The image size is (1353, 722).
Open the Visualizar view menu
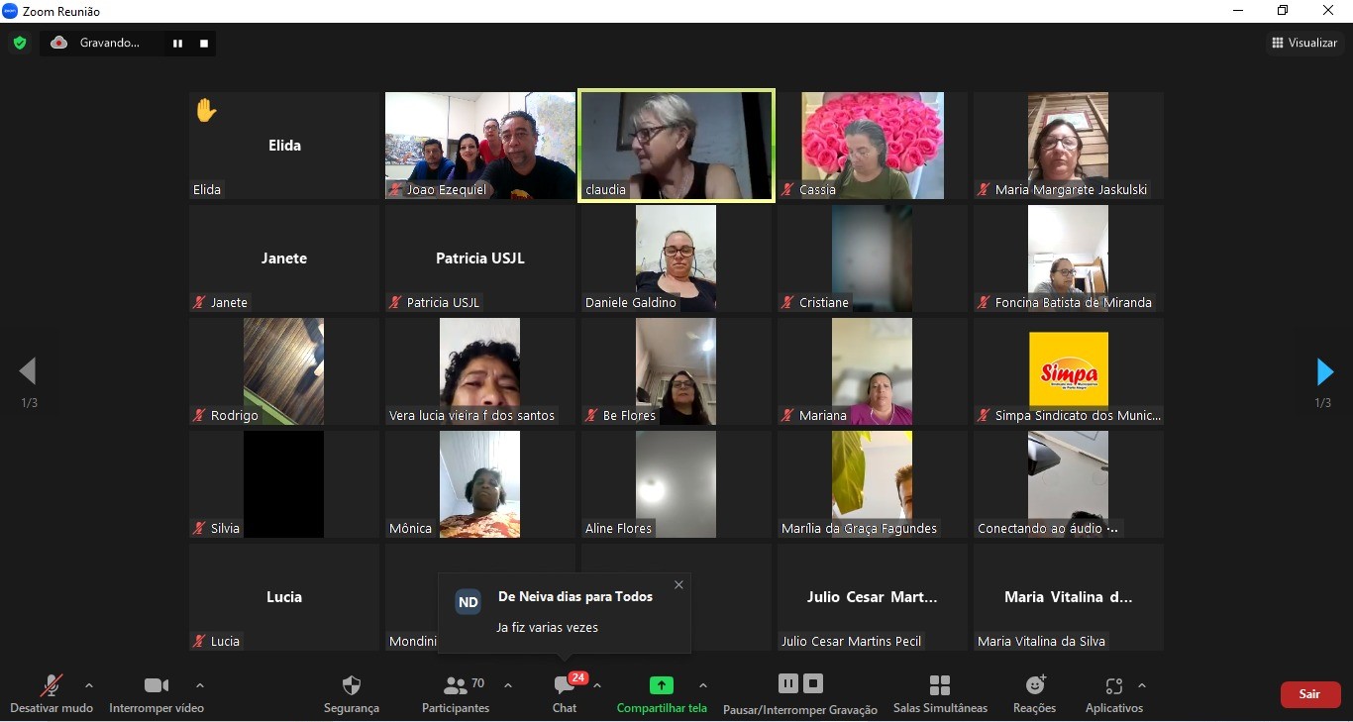(x=1304, y=43)
